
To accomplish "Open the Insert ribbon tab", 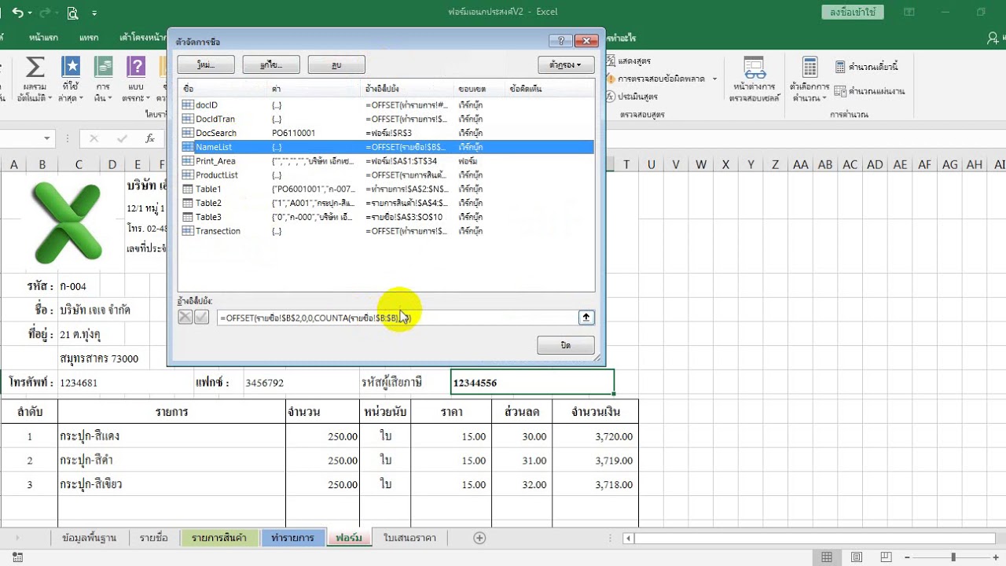I will coord(89,38).
